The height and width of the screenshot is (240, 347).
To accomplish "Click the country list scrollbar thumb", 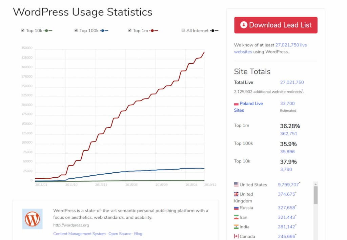I will click(315, 195).
